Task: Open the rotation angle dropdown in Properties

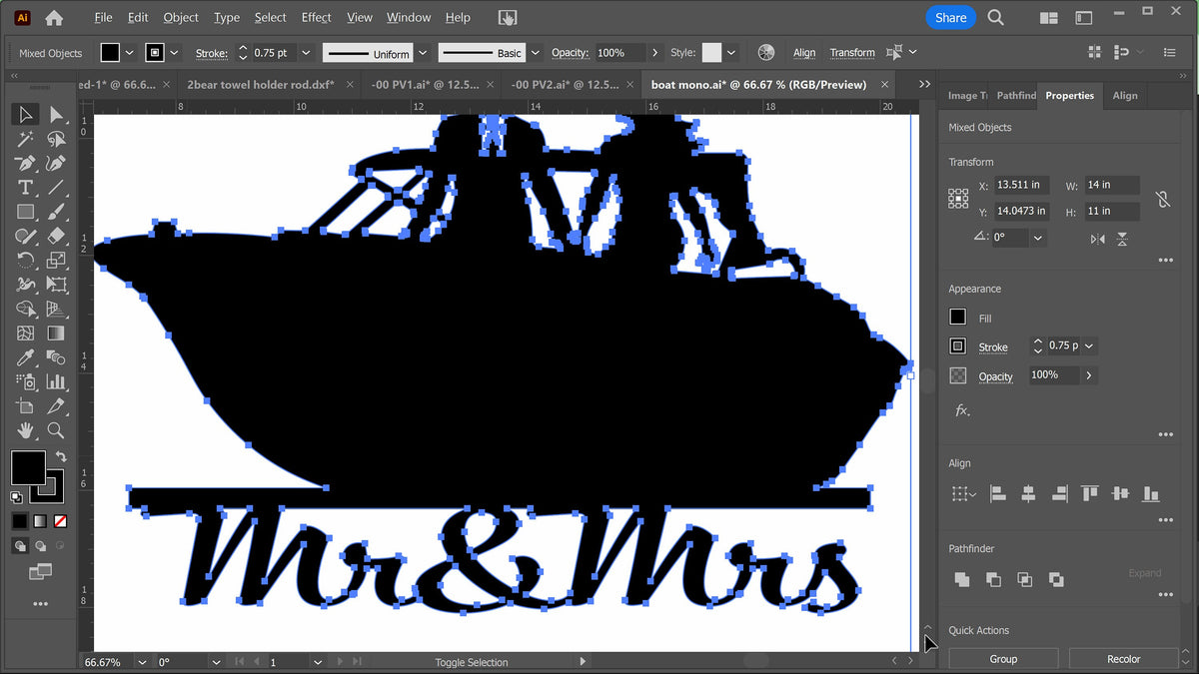Action: coord(1038,239)
